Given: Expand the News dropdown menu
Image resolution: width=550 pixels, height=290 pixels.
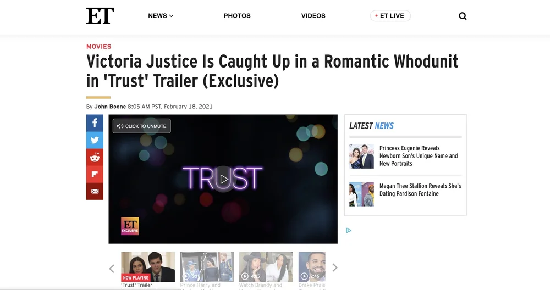Looking at the screenshot, I should (x=161, y=16).
